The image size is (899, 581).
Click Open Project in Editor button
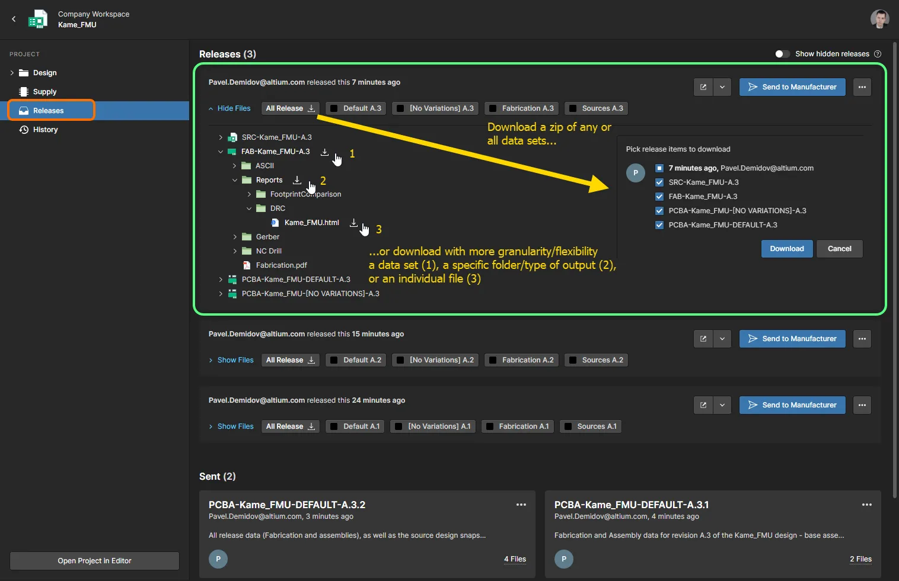click(94, 561)
